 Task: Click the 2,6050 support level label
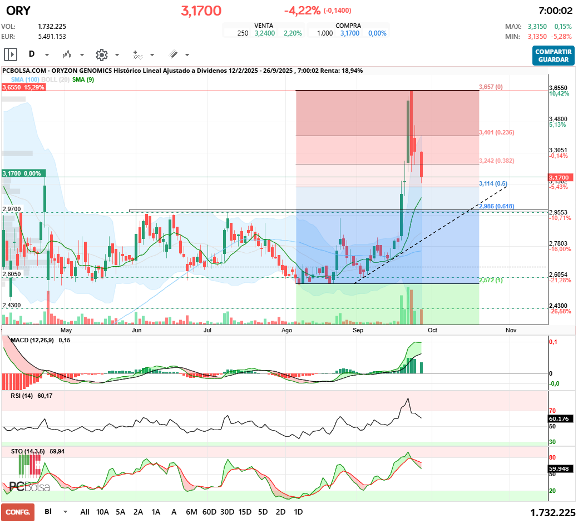[12, 274]
